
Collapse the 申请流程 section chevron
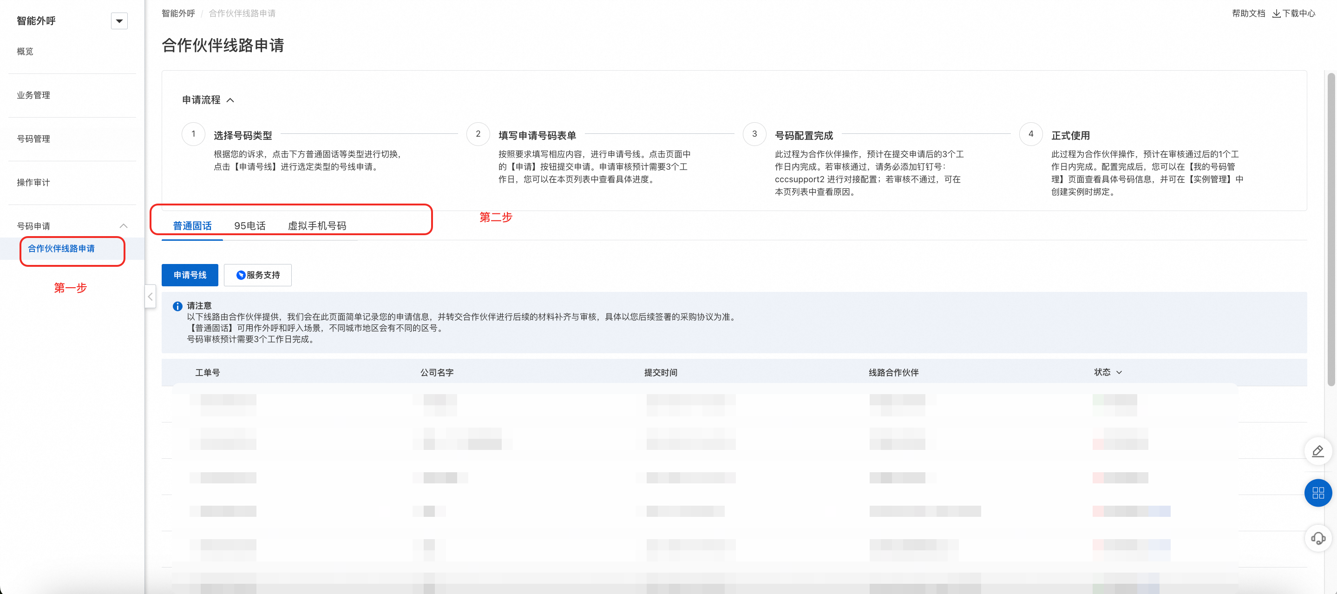[x=230, y=100]
